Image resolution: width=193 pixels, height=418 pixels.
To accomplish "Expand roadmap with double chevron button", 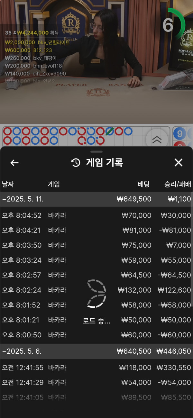I will (157, 139).
